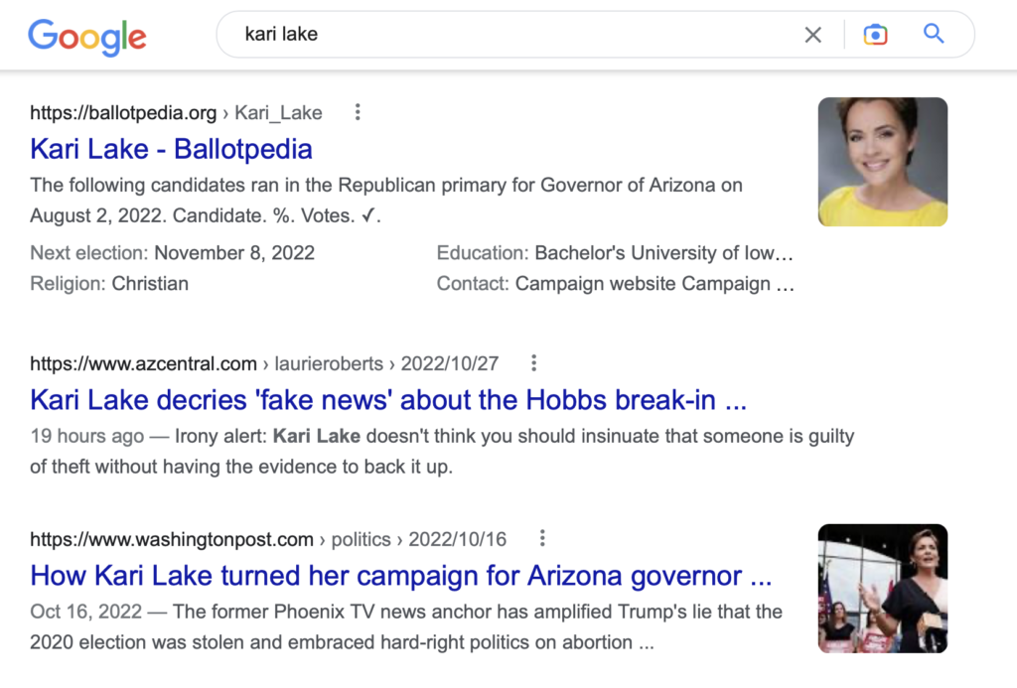The image size is (1017, 688).
Task: Open search by image camera icon
Action: tap(875, 35)
